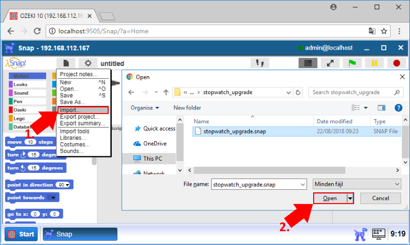Toggle single stepping footprints icon
Viewport: 410px width, 245px height.
(260, 63)
